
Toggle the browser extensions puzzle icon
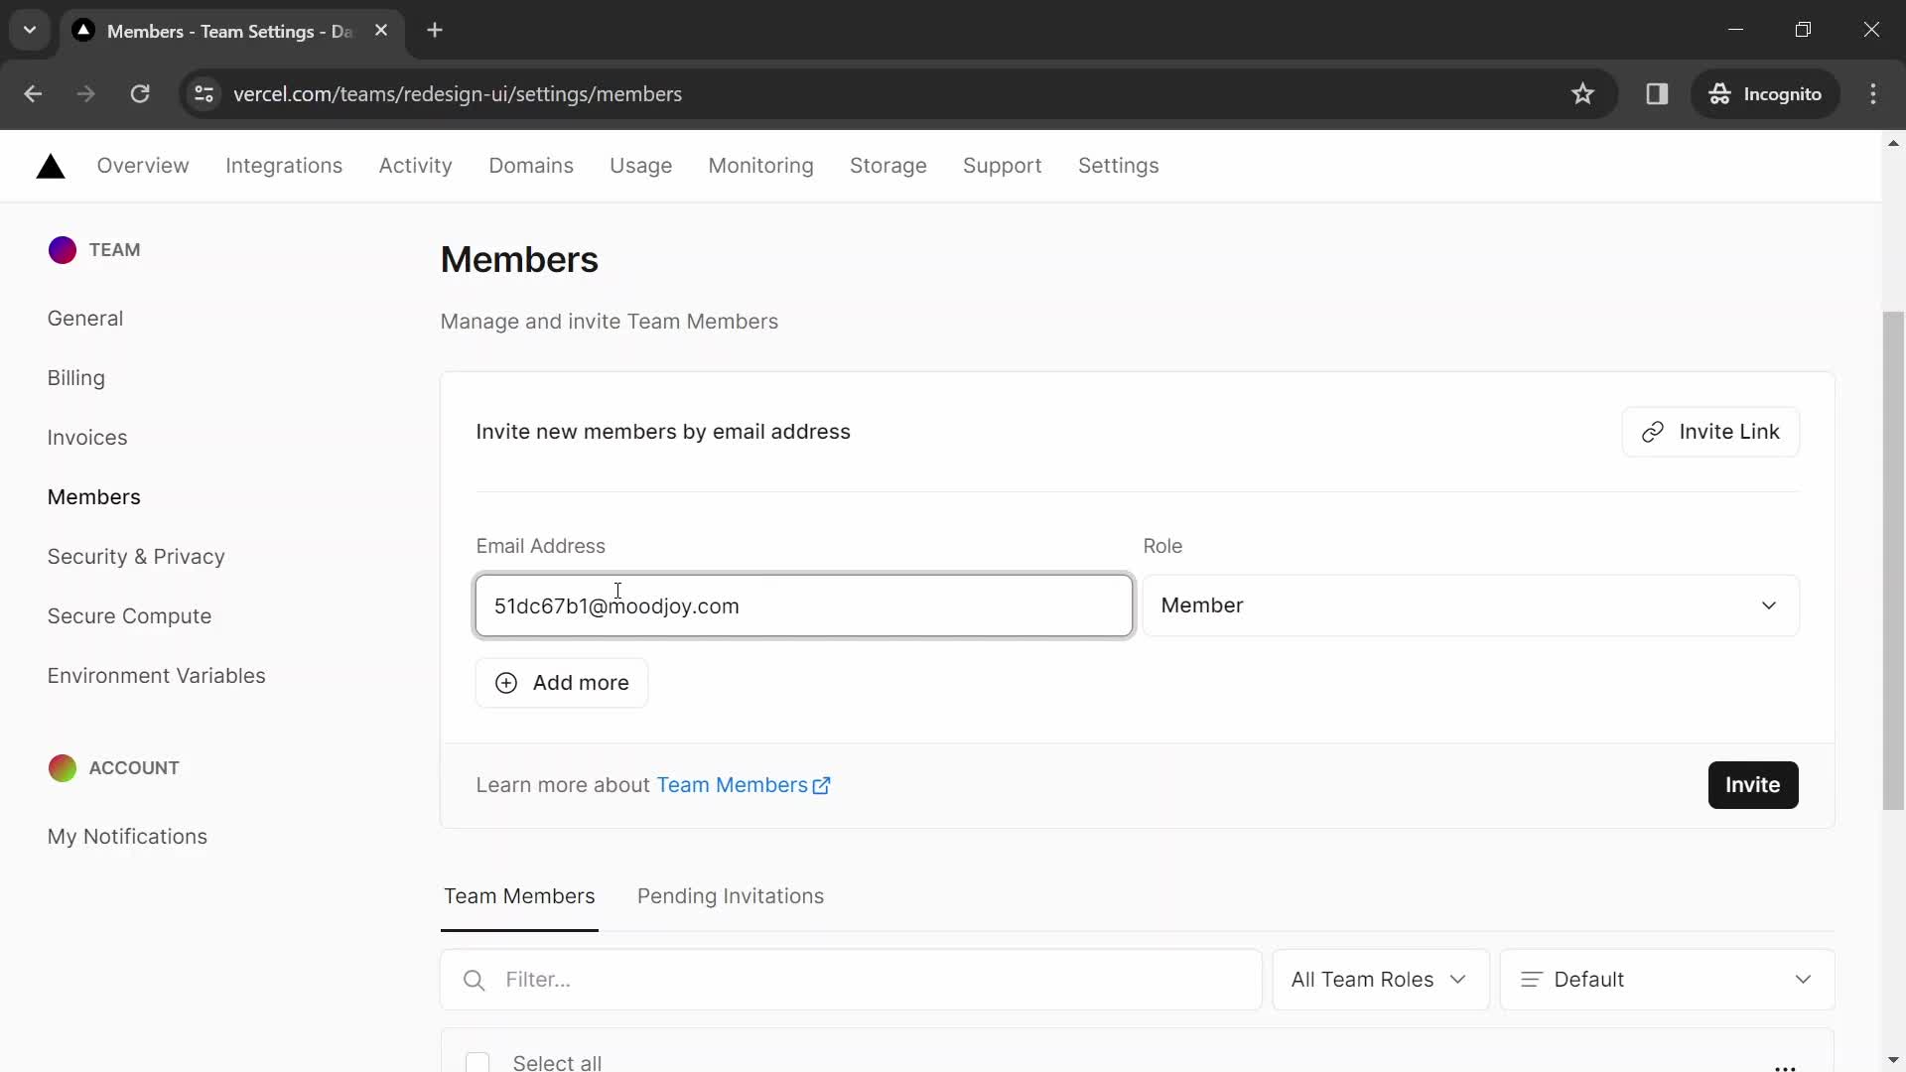[x=1656, y=93]
